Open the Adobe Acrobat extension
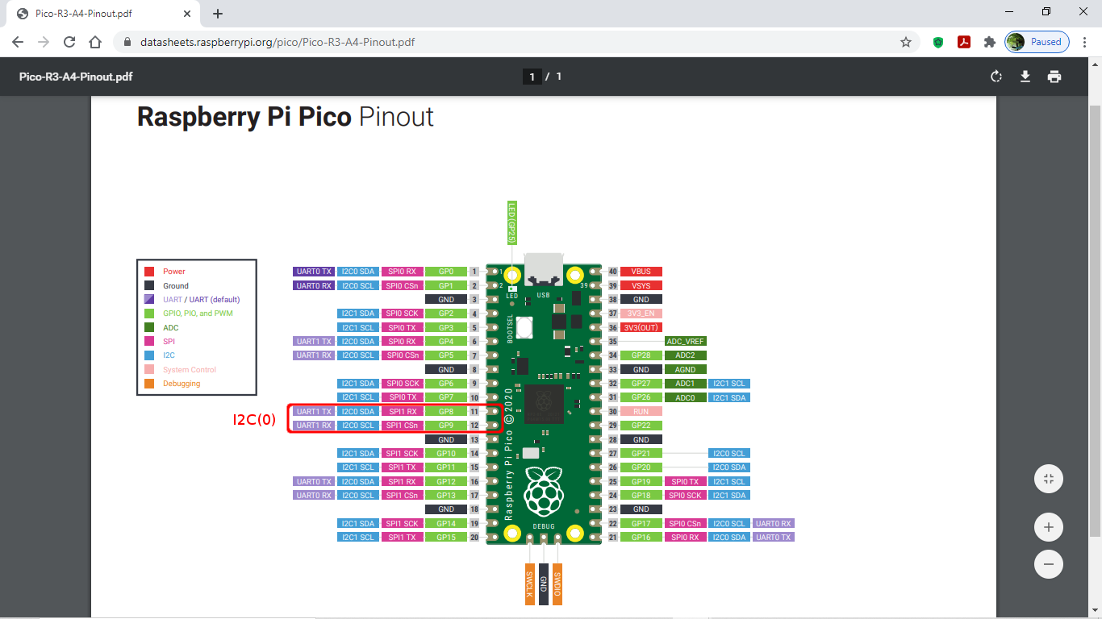The width and height of the screenshot is (1102, 619). coord(964,42)
